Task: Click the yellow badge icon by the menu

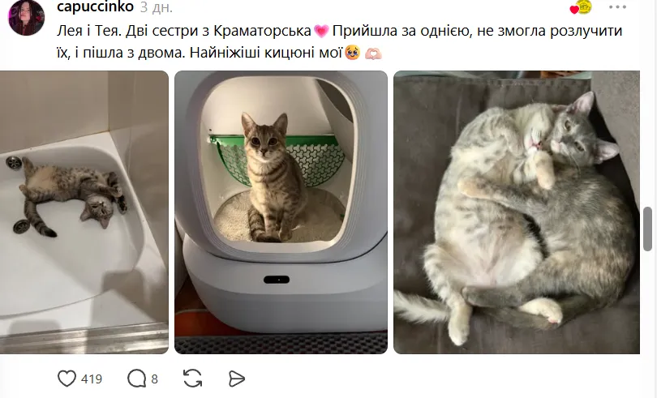Action: tap(584, 7)
